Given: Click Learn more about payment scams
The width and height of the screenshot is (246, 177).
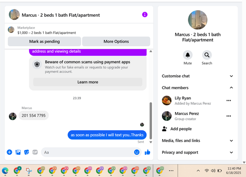Looking at the screenshot, I should 88,82.
